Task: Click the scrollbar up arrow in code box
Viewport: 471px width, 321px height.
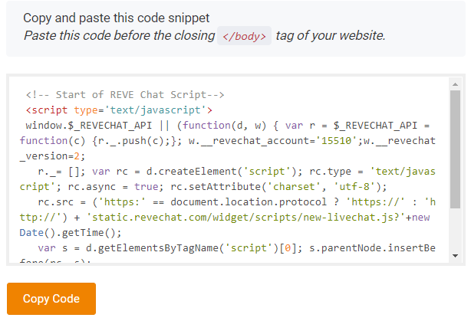Action: tap(455, 84)
